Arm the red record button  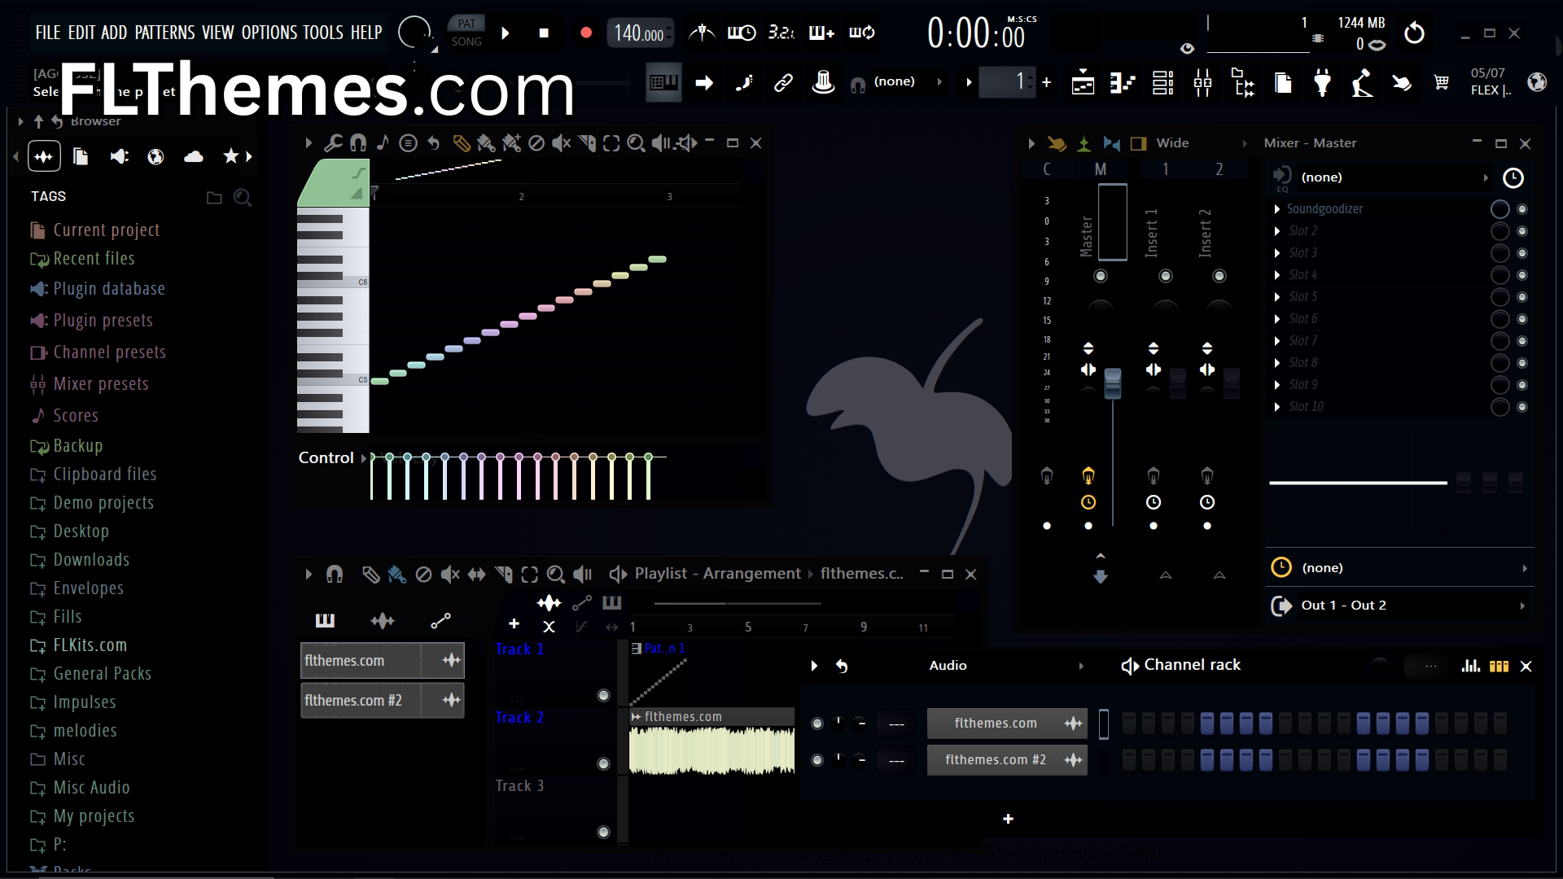585,33
